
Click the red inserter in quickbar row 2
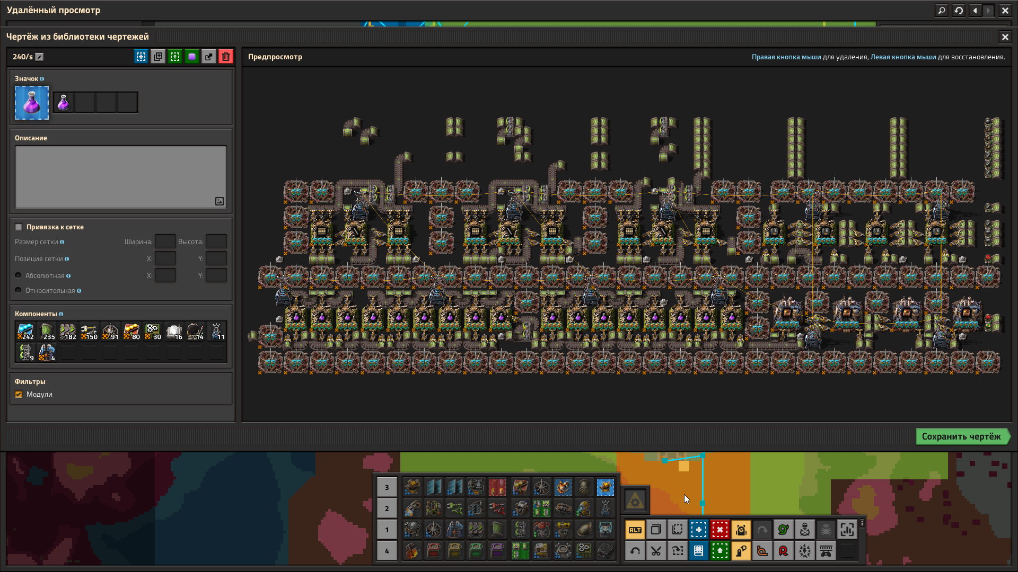tap(497, 508)
